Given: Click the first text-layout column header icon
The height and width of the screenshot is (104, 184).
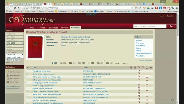Looking at the screenshot, I should [x=131, y=68].
